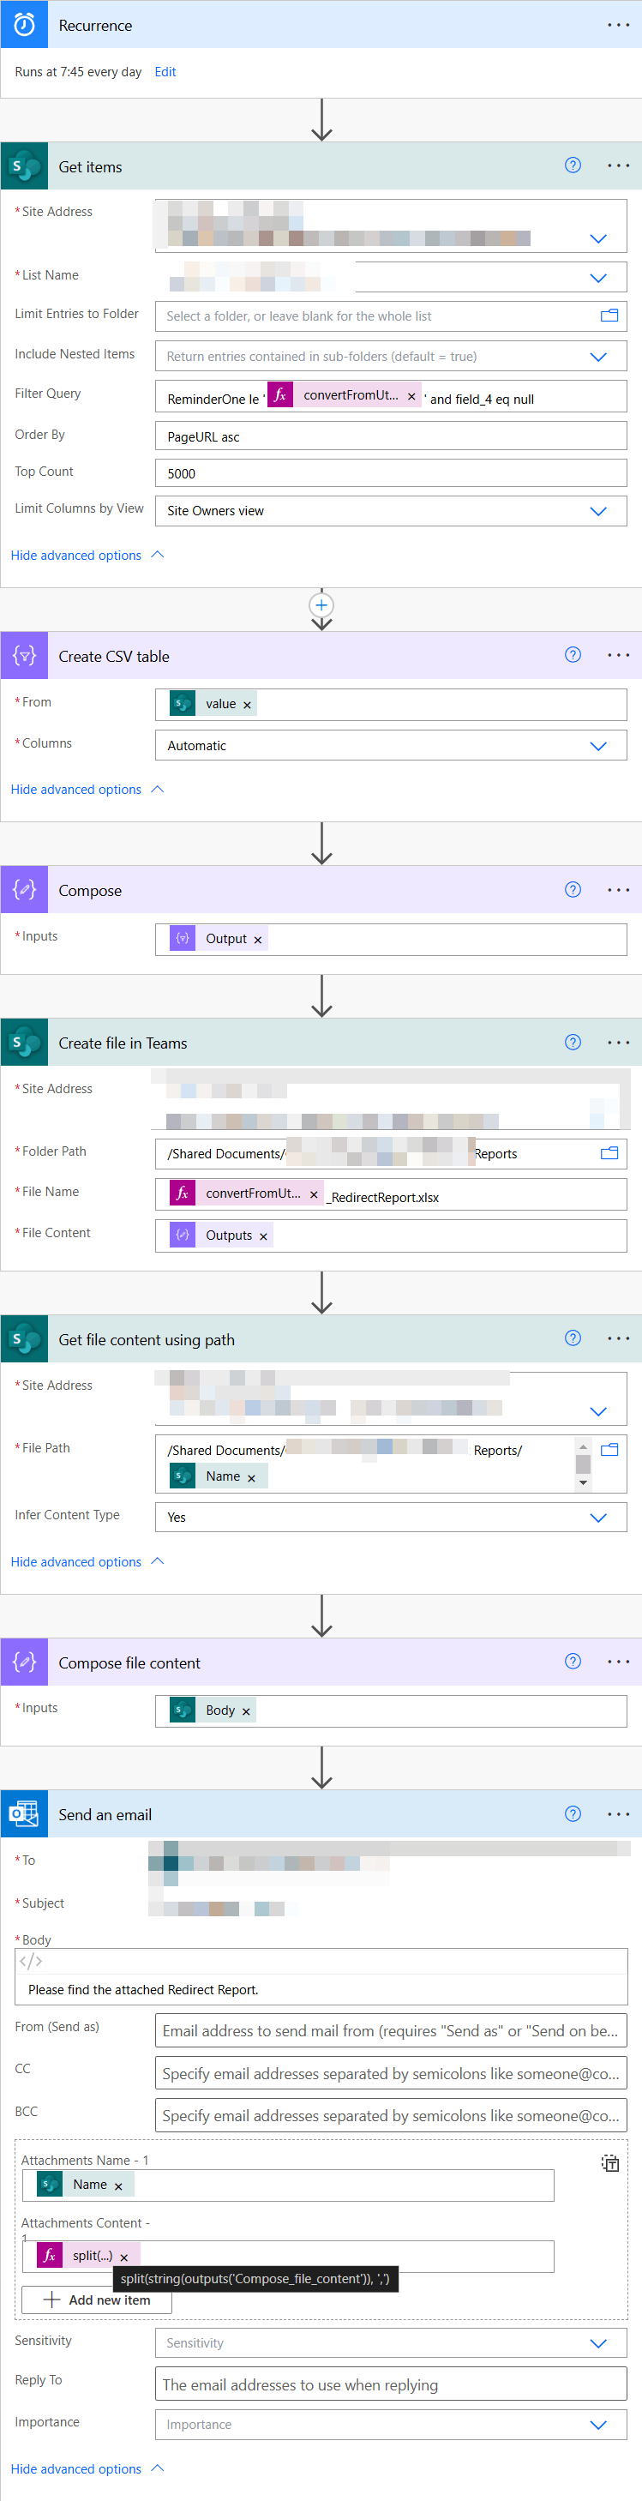Expand Get items Site Address dropdown

click(x=598, y=239)
